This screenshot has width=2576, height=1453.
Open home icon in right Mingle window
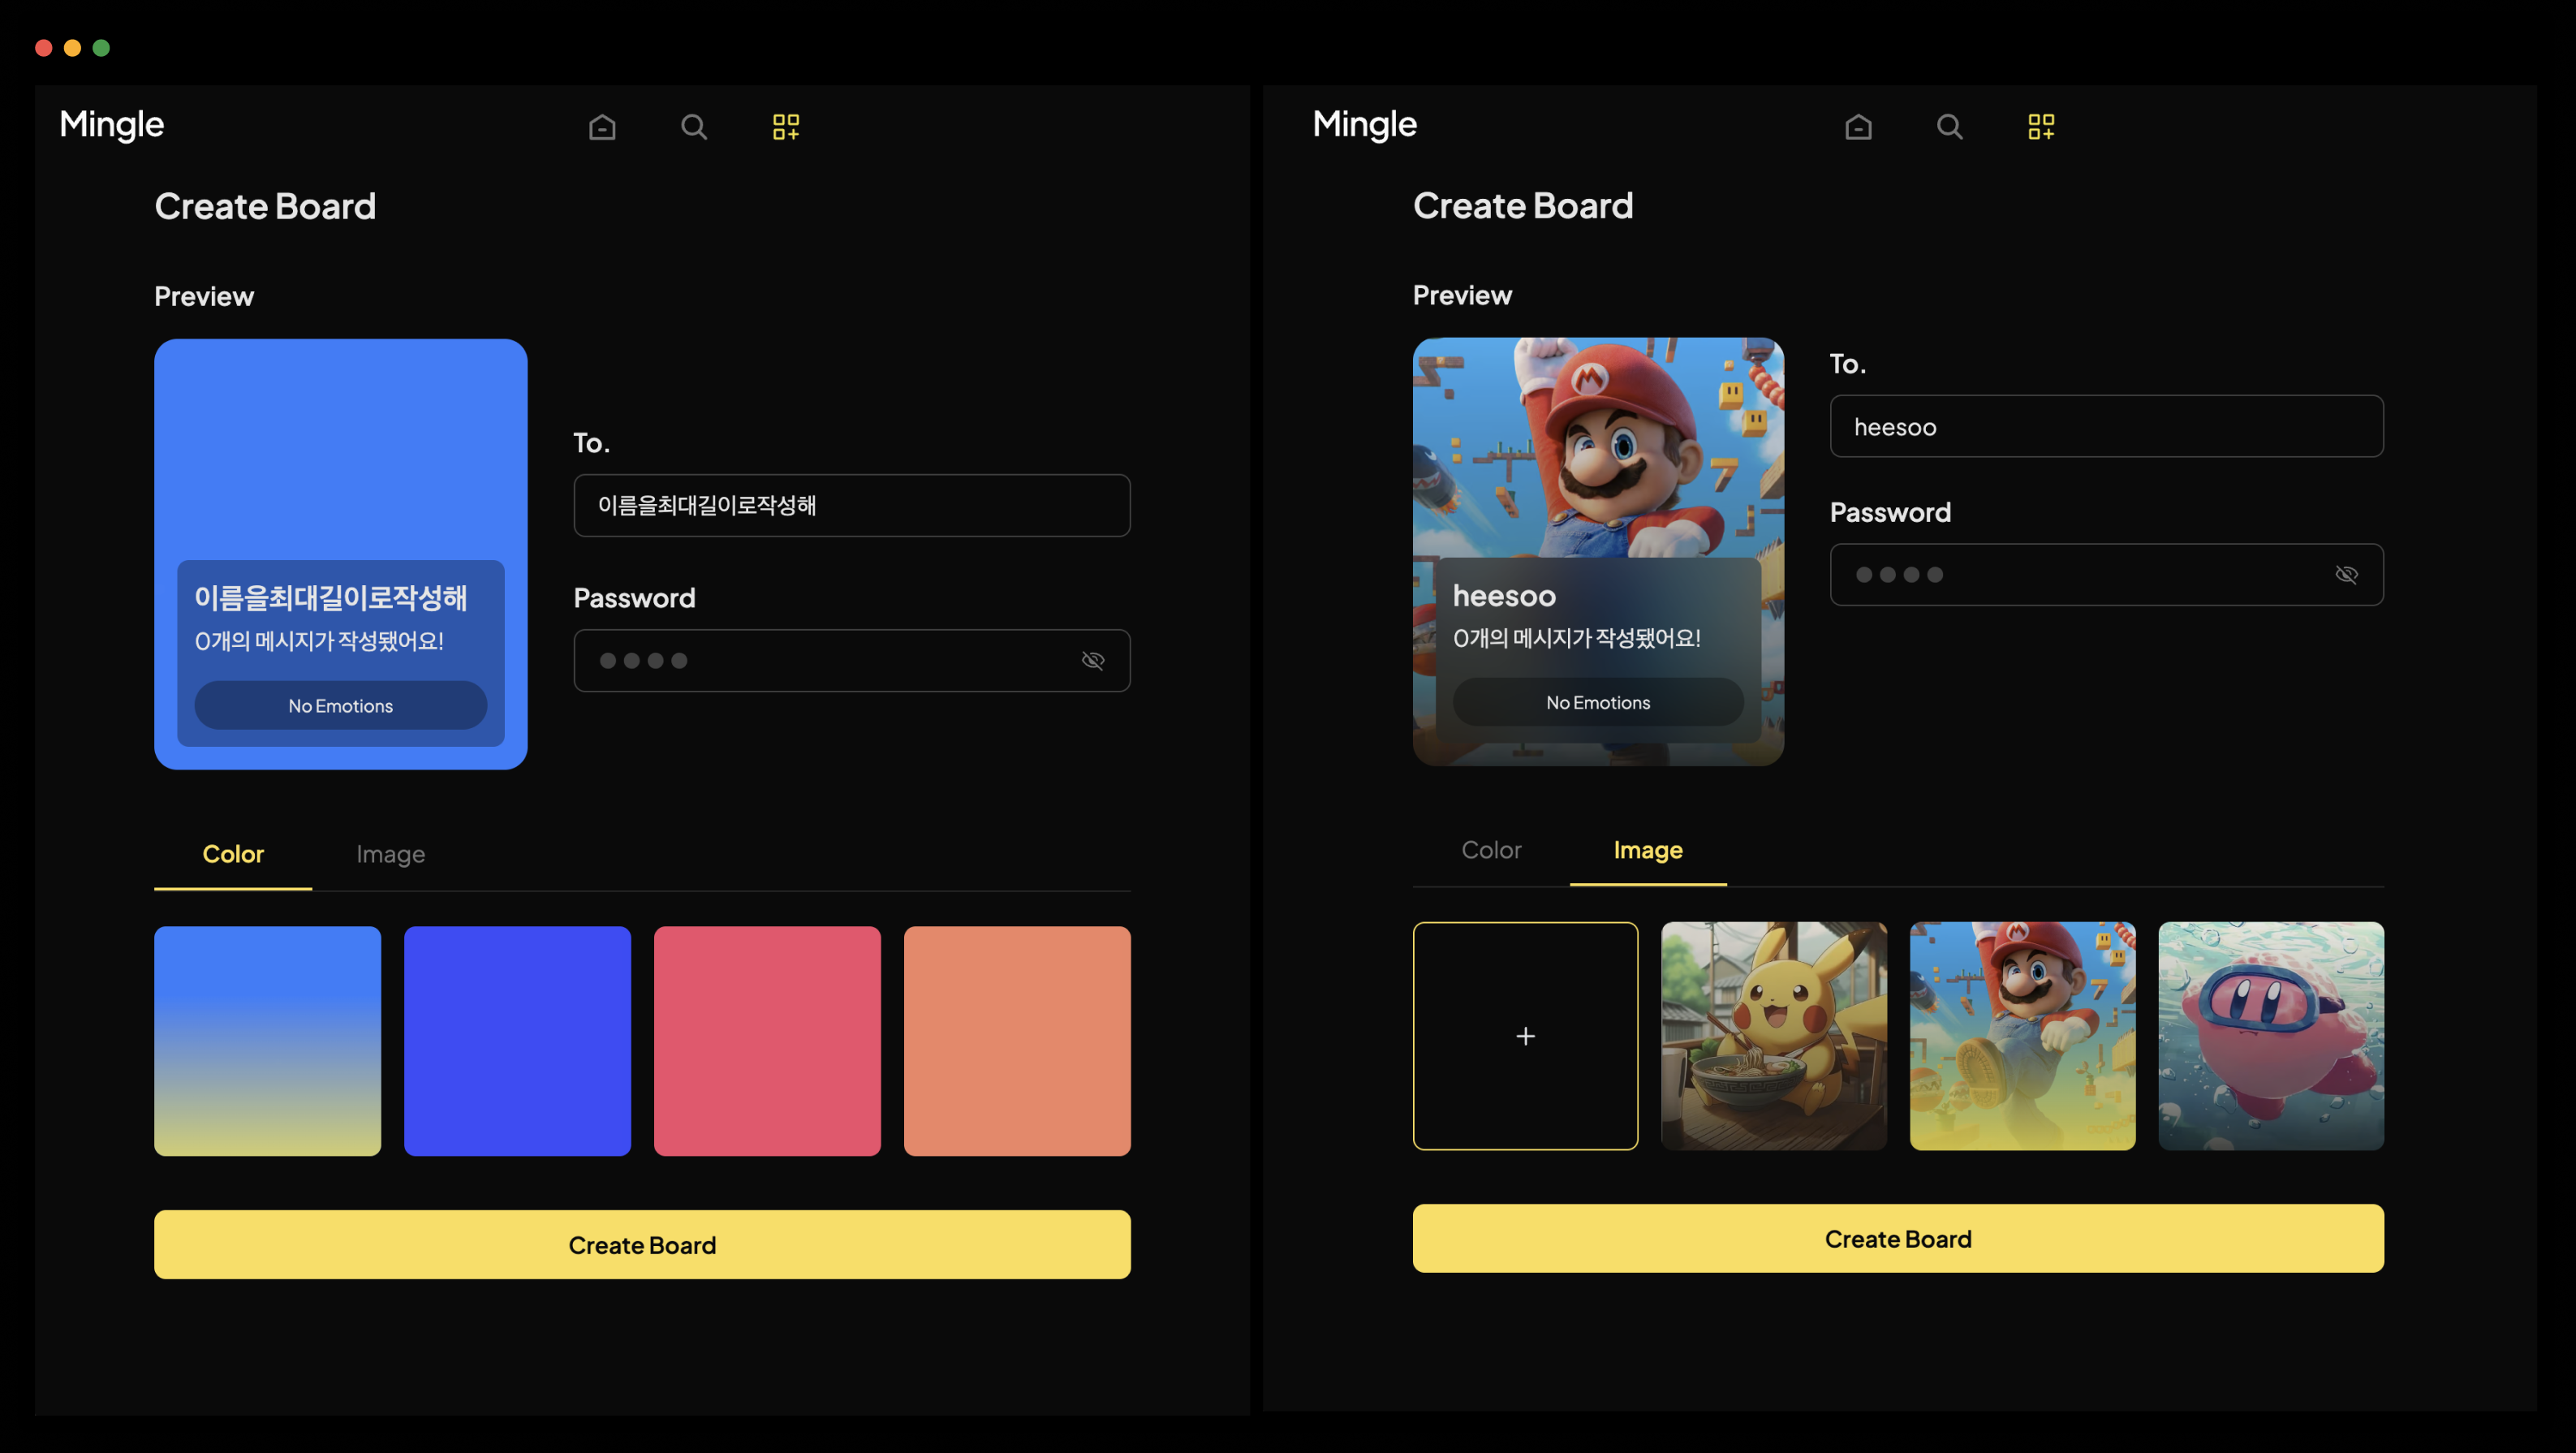click(1858, 127)
